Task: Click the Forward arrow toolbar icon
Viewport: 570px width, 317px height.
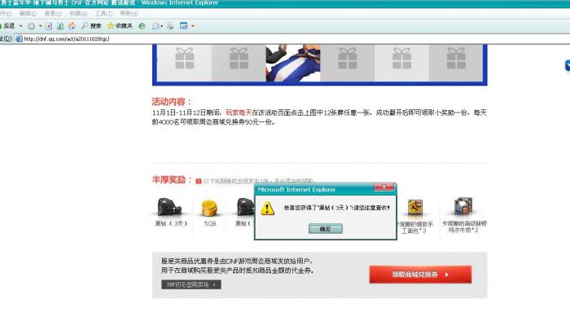Action: click(32, 26)
